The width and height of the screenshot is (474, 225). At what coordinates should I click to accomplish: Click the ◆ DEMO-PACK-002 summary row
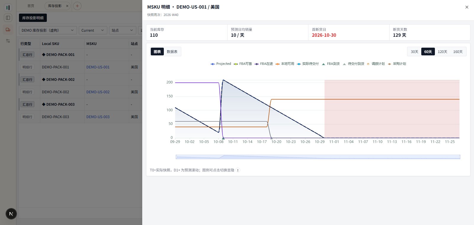point(80,80)
